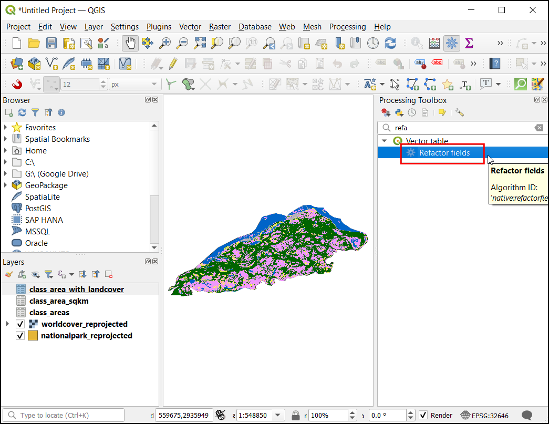Click the Python scripts icon in Processing Toolbox
The image size is (549, 424).
(x=399, y=112)
